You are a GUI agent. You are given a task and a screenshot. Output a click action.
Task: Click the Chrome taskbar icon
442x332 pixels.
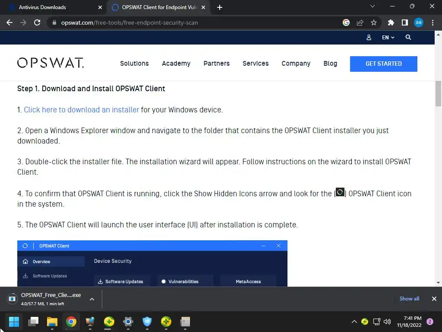click(71, 321)
